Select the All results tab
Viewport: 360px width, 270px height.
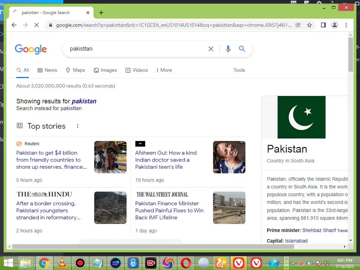click(x=23, y=70)
